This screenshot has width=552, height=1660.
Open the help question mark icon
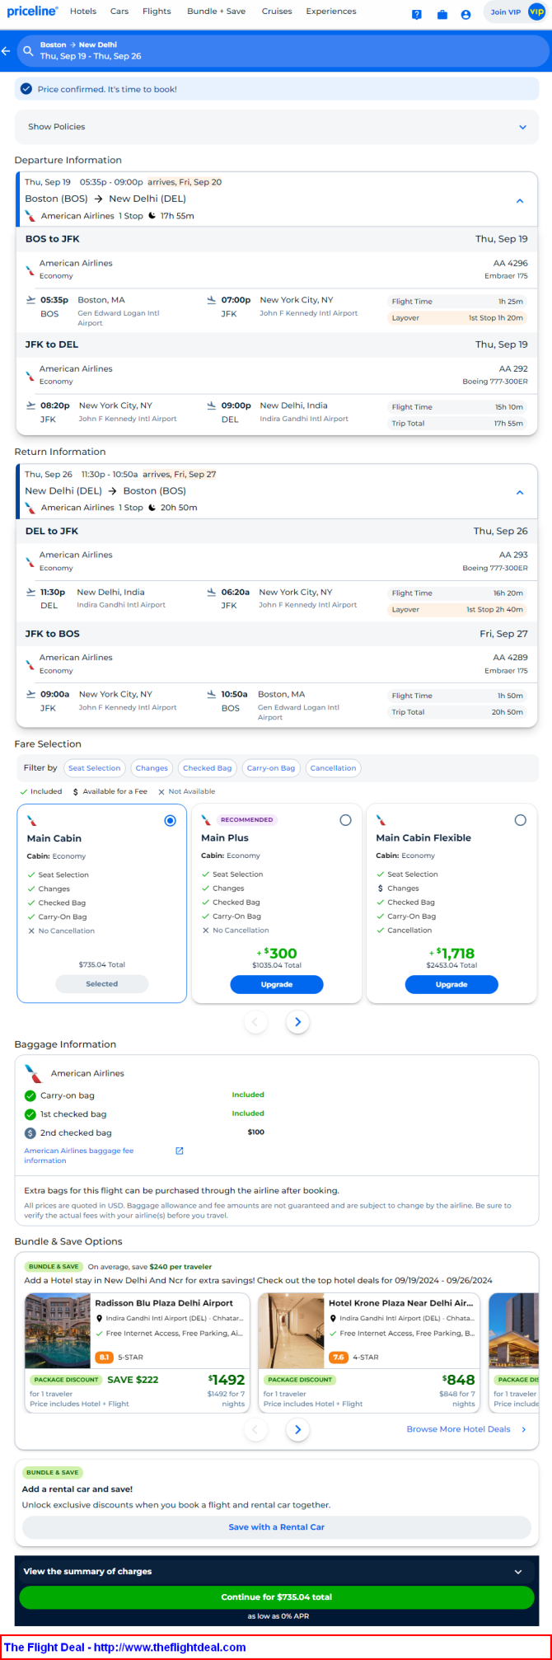417,15
